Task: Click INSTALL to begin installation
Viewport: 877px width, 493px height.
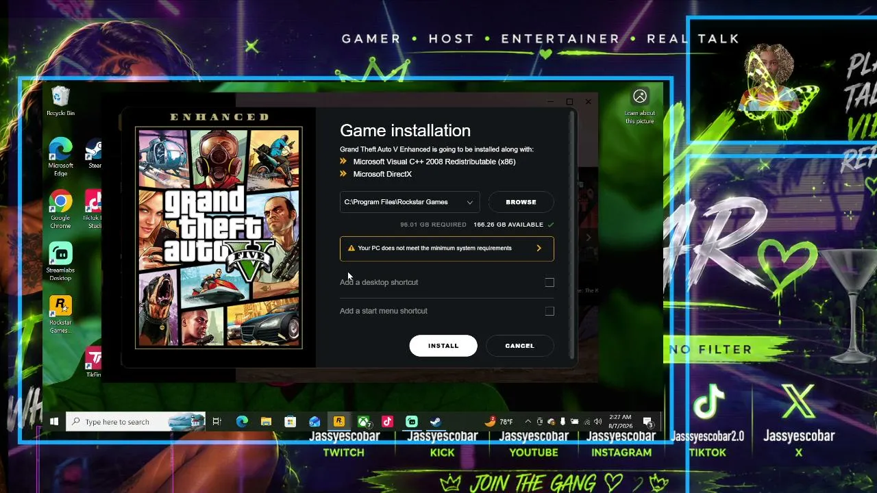Action: 443,346
